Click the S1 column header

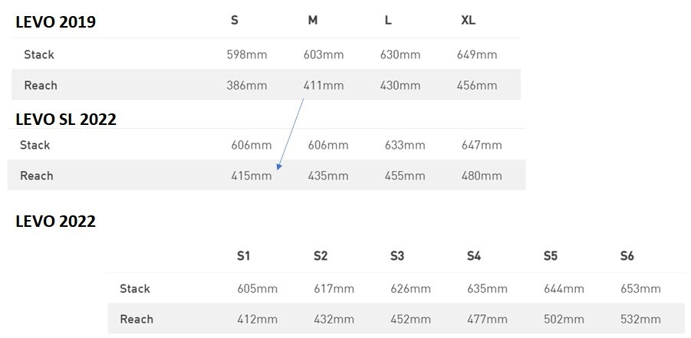tap(244, 256)
